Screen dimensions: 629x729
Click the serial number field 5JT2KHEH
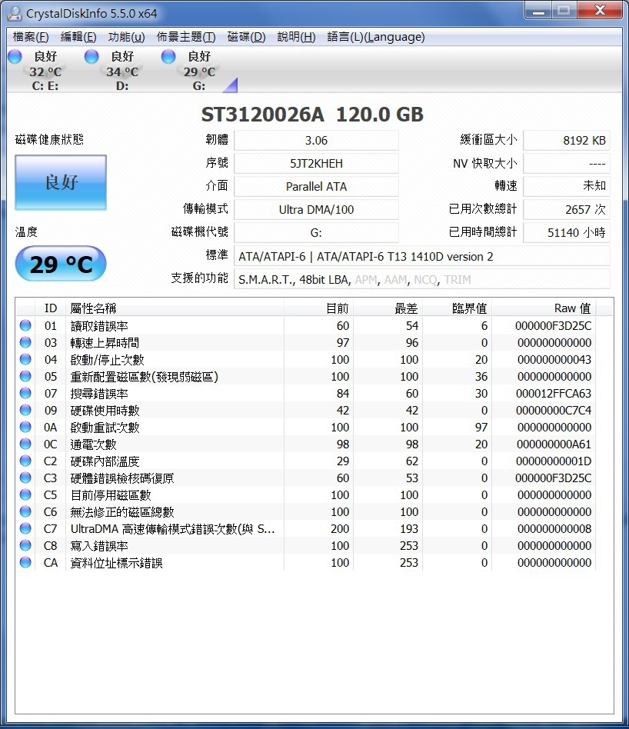pos(316,163)
